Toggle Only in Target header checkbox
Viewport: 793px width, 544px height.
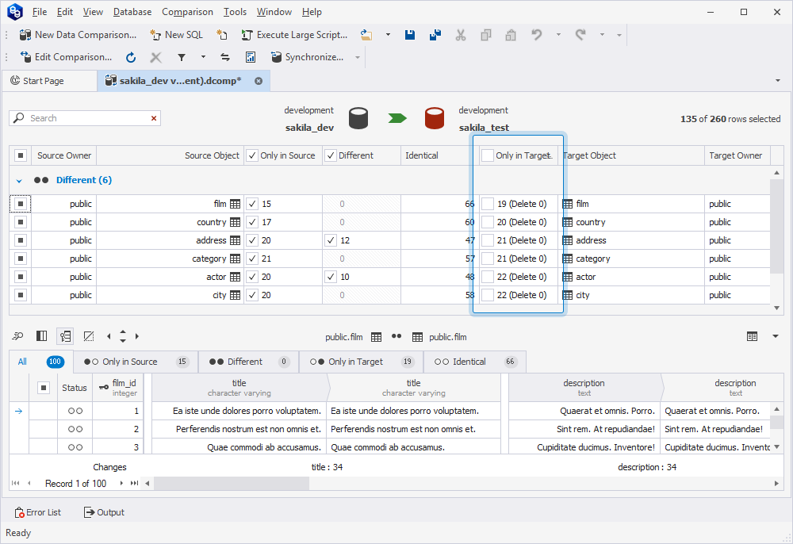click(488, 155)
